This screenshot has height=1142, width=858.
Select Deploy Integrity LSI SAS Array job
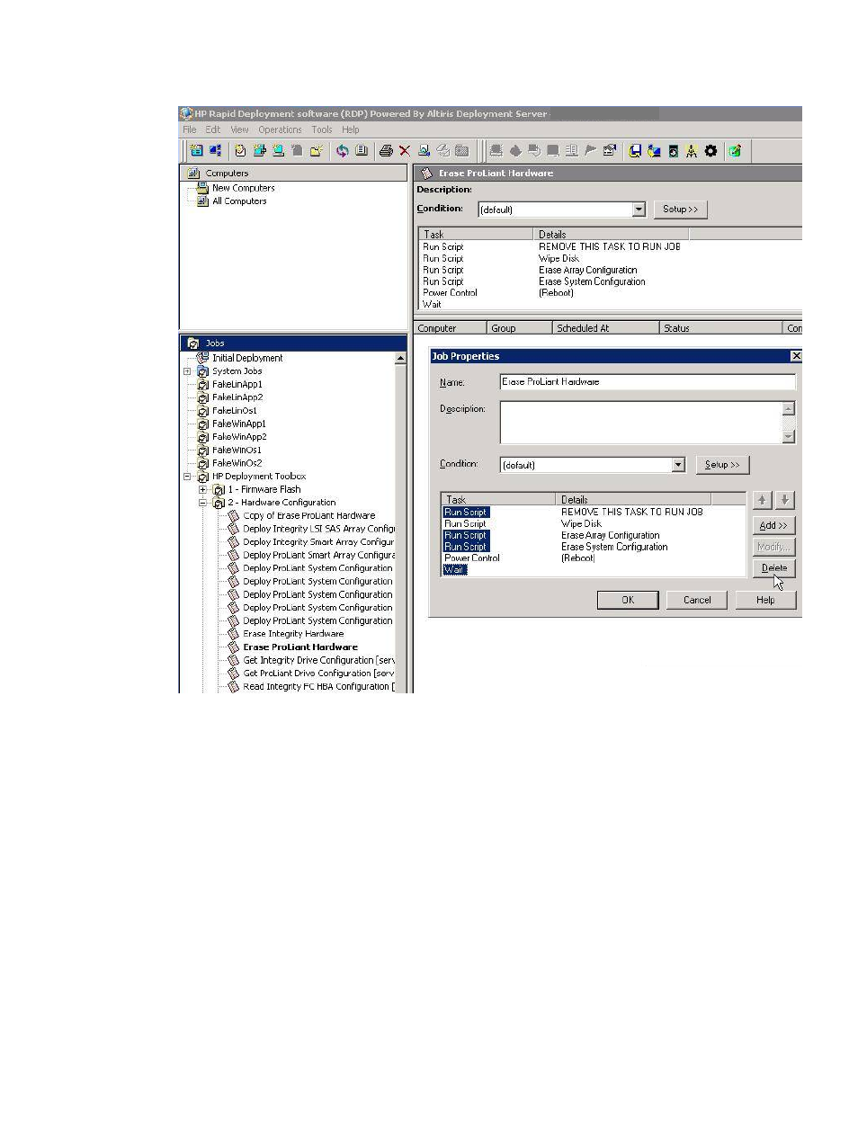click(x=318, y=530)
